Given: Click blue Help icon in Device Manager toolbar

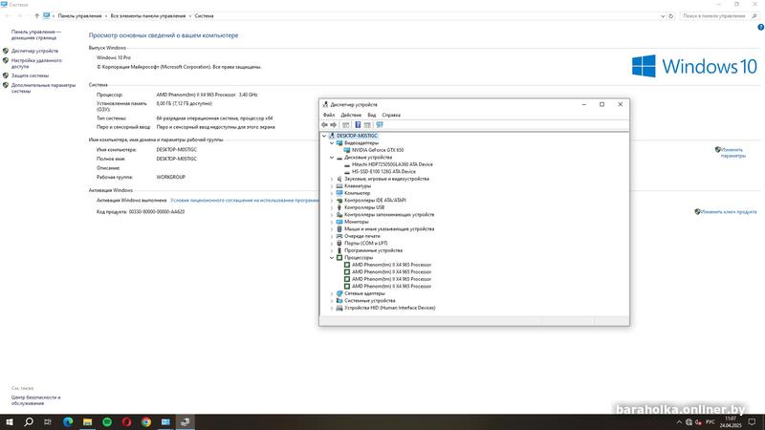Looking at the screenshot, I should tap(358, 125).
